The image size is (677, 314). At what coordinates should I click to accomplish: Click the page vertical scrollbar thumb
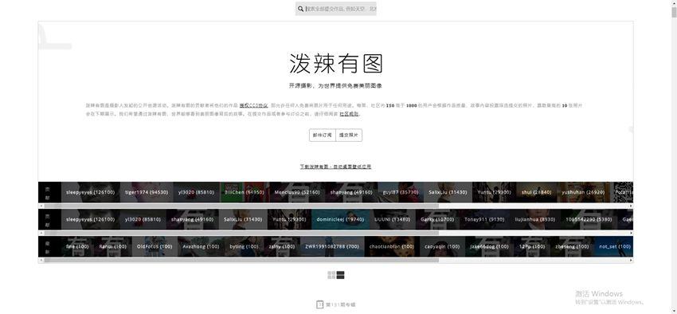click(x=674, y=12)
